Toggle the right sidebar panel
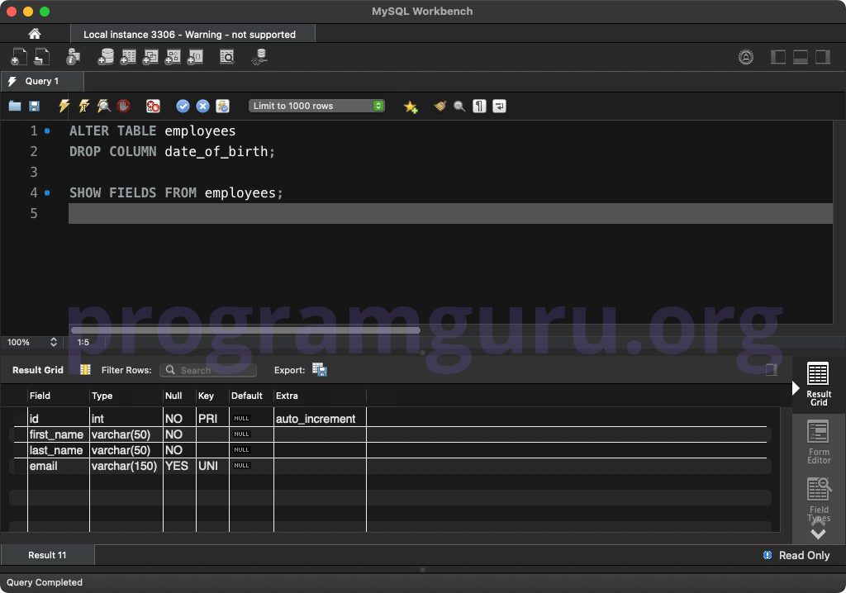This screenshot has height=593, width=846. [822, 57]
